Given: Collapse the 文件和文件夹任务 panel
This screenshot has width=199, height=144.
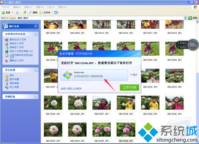Looking at the screenshot, I should 36,34.
